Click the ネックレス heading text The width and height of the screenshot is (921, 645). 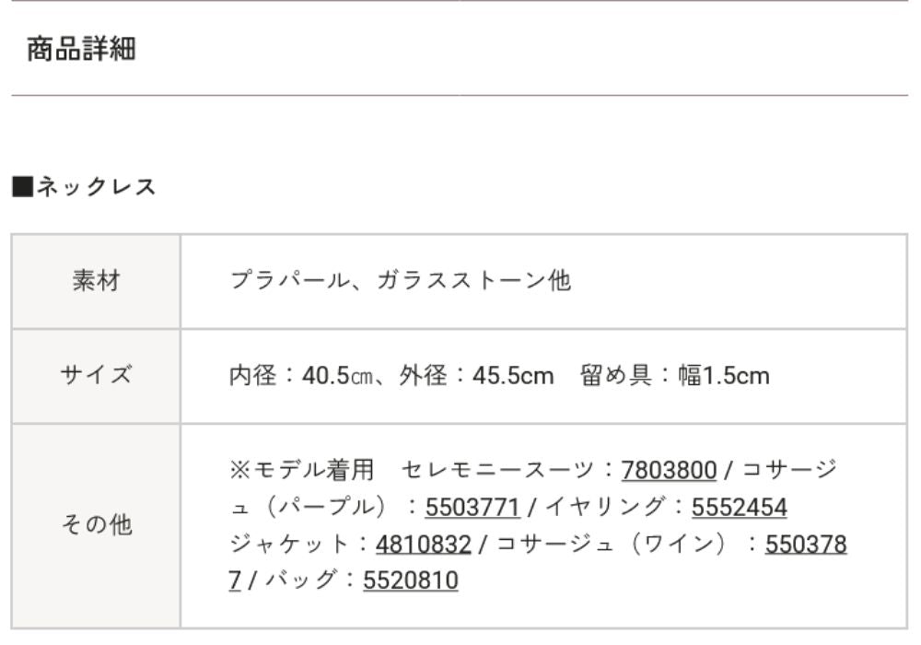tap(97, 186)
